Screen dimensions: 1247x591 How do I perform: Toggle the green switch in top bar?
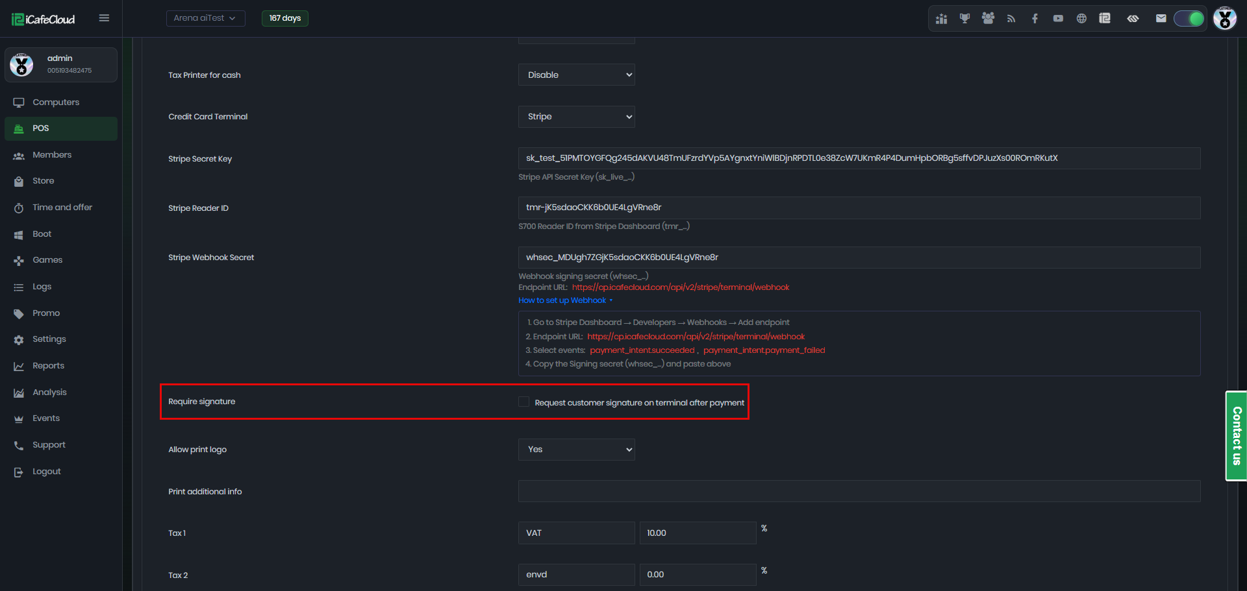coord(1189,18)
